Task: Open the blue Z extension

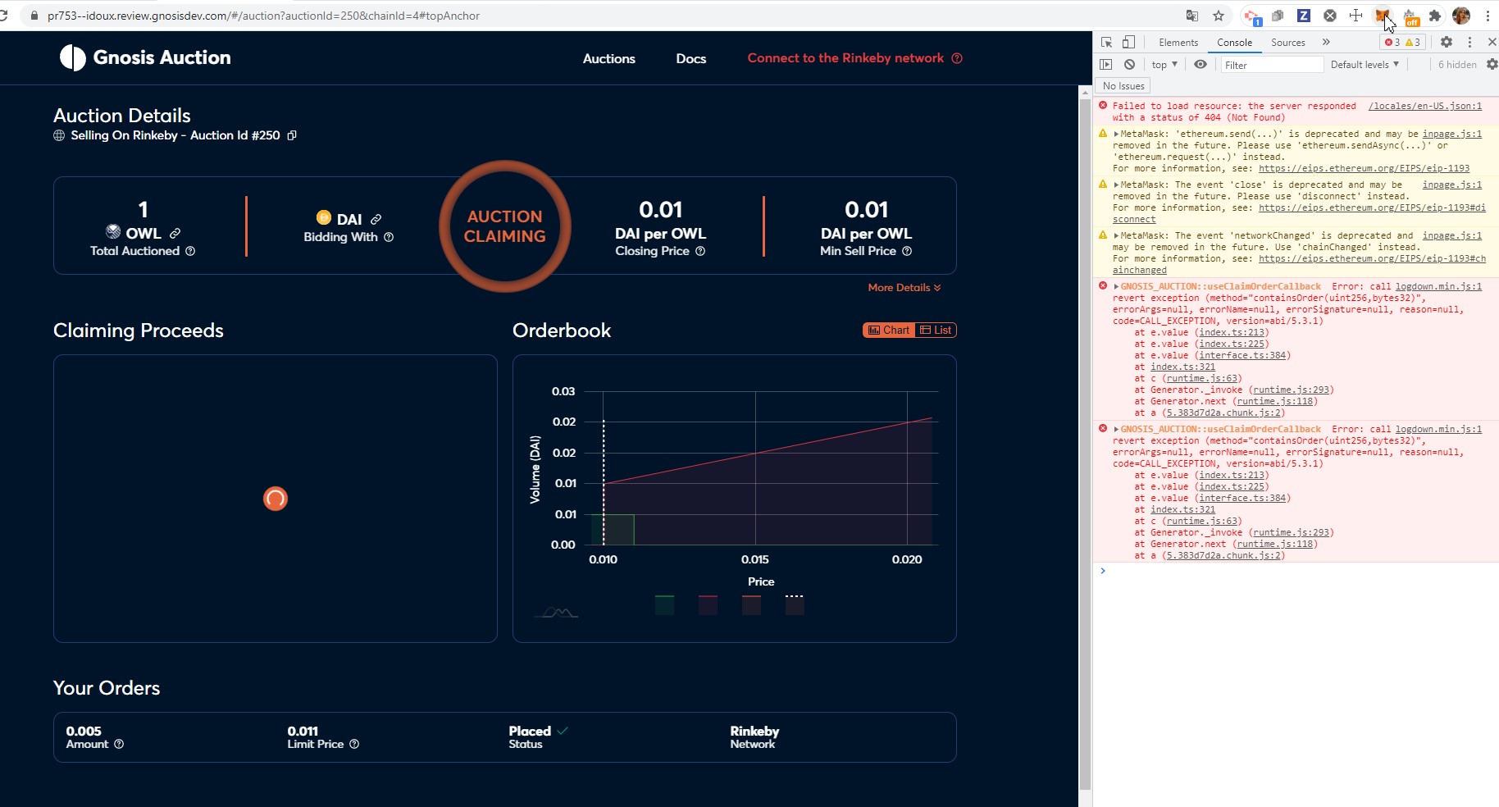Action: 1303,16
